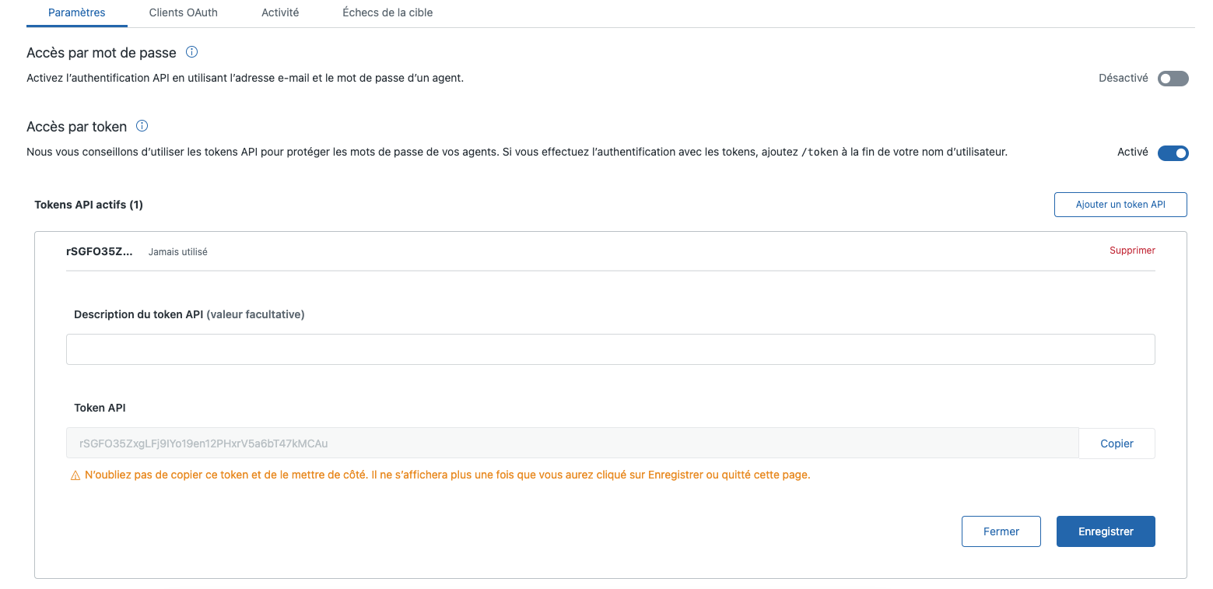The image size is (1213, 589).
Task: Collapse token row rSGFO35Z... header
Action: pos(100,251)
